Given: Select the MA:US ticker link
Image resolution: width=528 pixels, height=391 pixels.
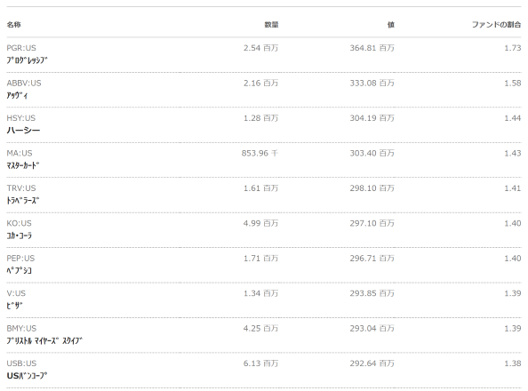Looking at the screenshot, I should pyautogui.click(x=20, y=153).
